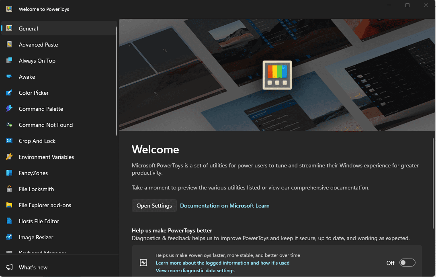Click the Advanced Paste clipboard icon
The width and height of the screenshot is (436, 277).
point(9,45)
